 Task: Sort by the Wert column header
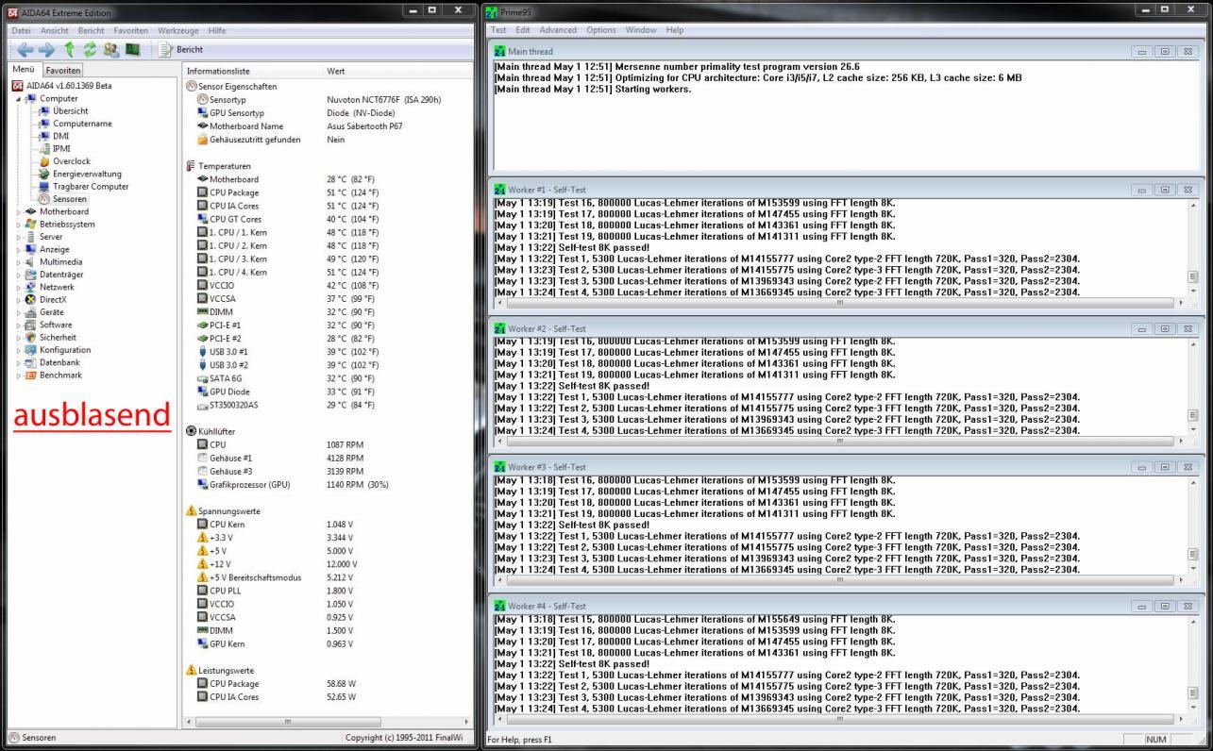pos(397,71)
